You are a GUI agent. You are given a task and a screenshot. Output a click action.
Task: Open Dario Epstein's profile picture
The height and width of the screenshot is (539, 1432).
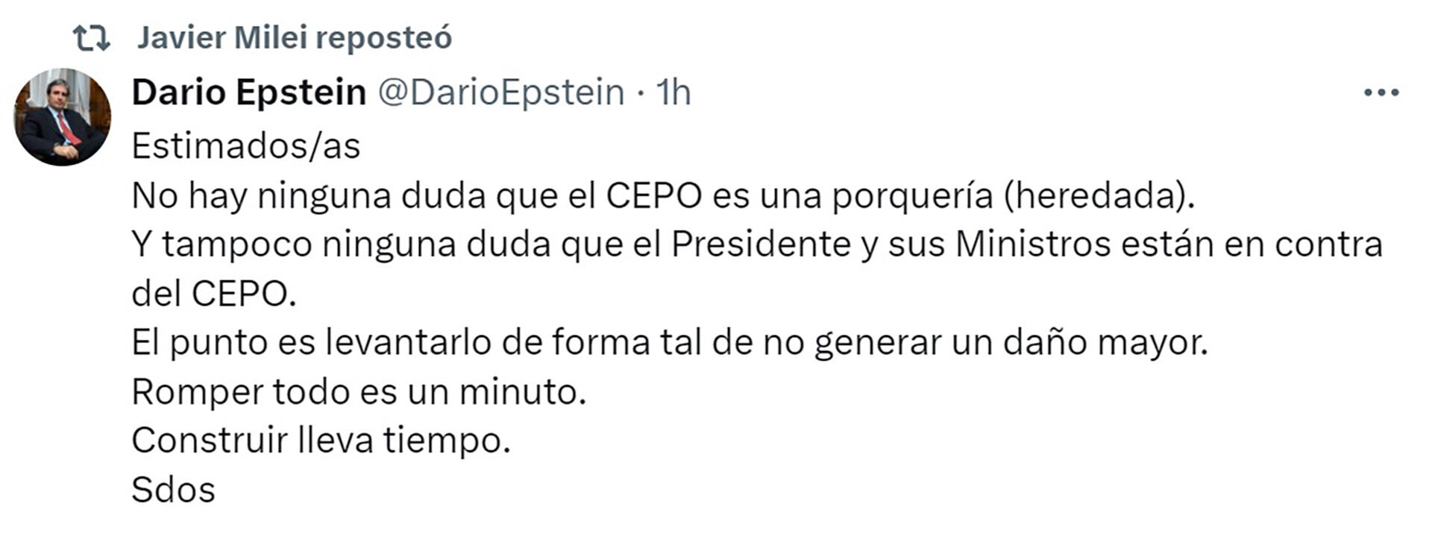tap(63, 117)
